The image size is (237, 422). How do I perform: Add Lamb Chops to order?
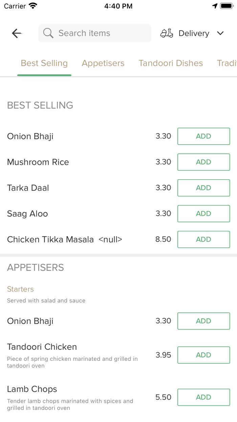pyautogui.click(x=203, y=397)
